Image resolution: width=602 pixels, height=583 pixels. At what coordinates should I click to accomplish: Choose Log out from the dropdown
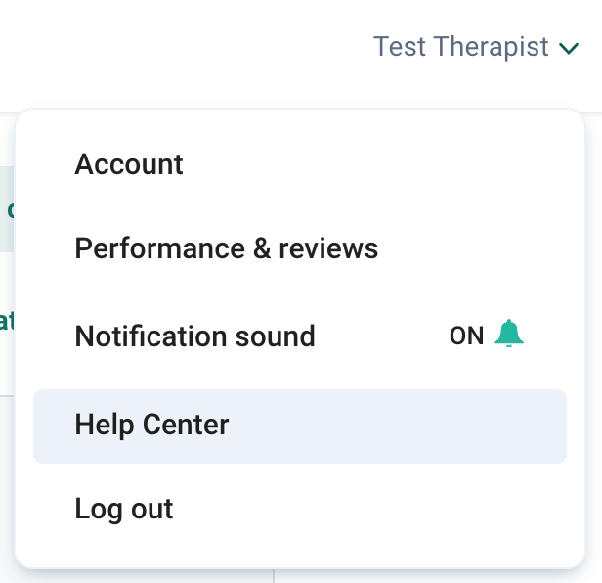coord(300,509)
